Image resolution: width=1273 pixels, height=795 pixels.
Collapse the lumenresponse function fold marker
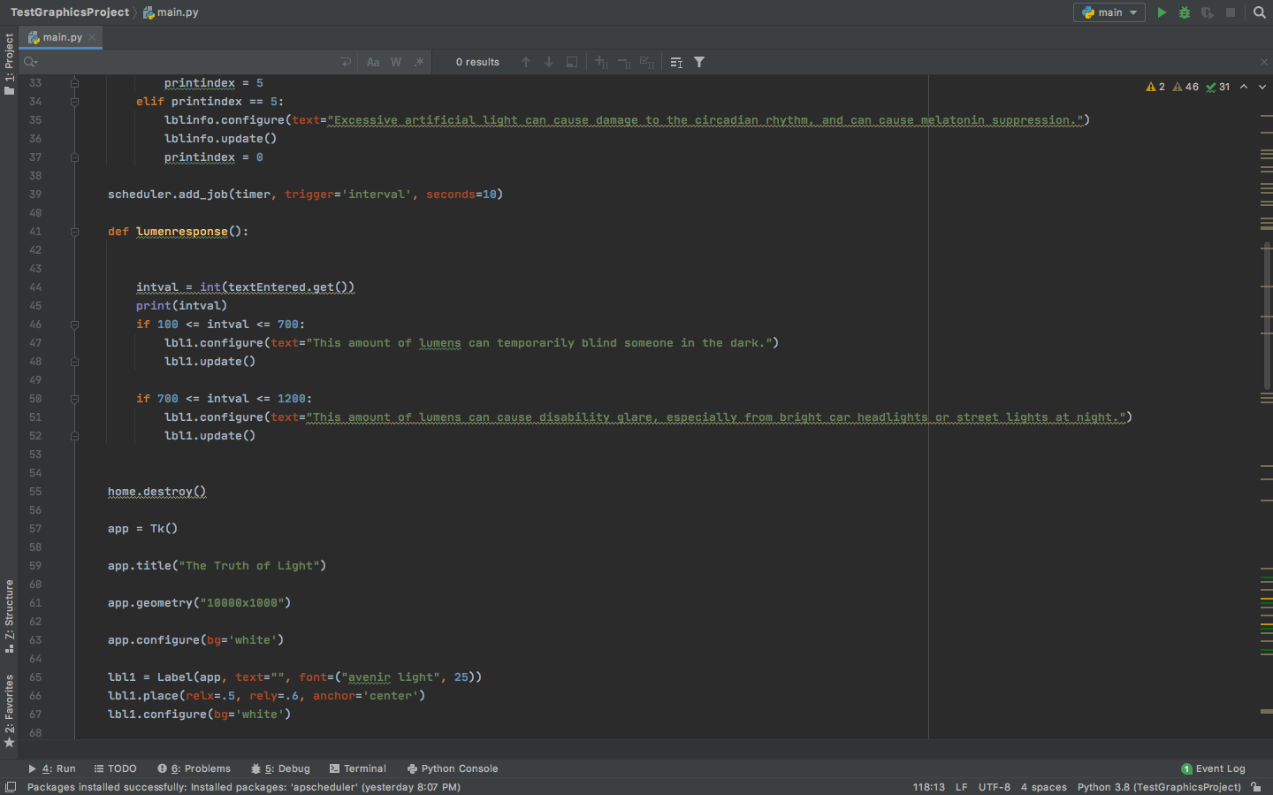pyautogui.click(x=74, y=232)
